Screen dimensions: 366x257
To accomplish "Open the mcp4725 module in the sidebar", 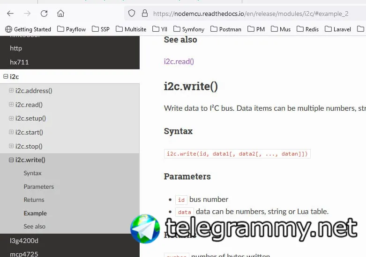I will pos(24,254).
